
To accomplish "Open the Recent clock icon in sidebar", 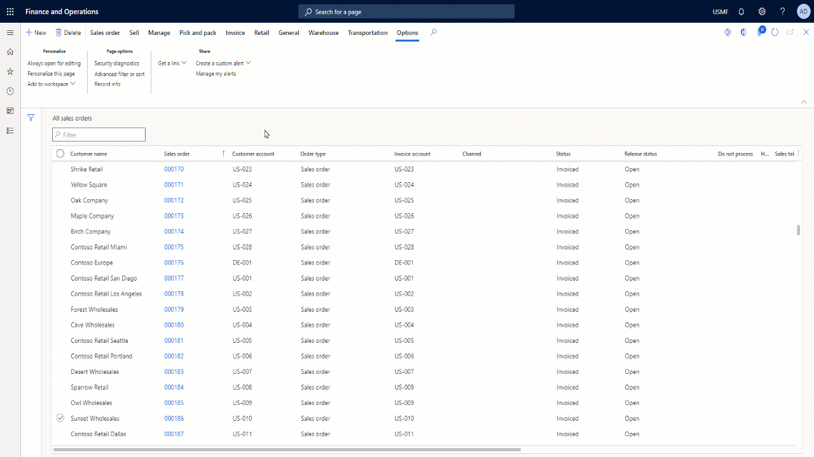I will (10, 91).
